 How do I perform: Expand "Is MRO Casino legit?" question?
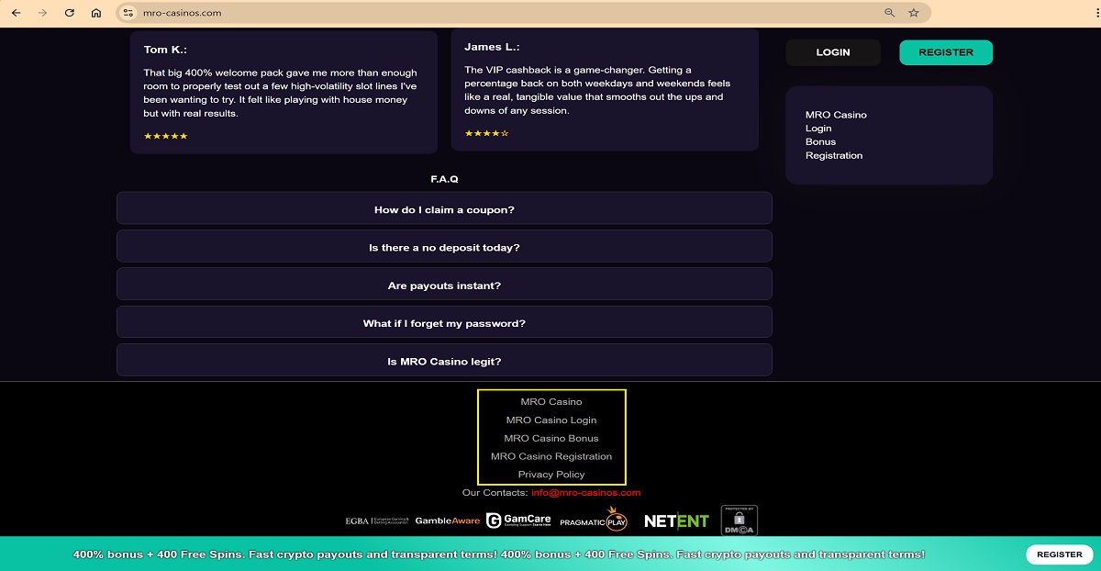click(x=444, y=362)
